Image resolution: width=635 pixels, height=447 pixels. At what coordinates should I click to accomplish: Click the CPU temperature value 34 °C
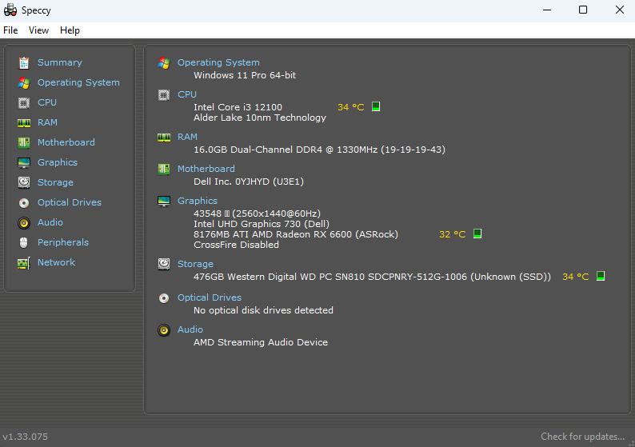[x=351, y=107]
